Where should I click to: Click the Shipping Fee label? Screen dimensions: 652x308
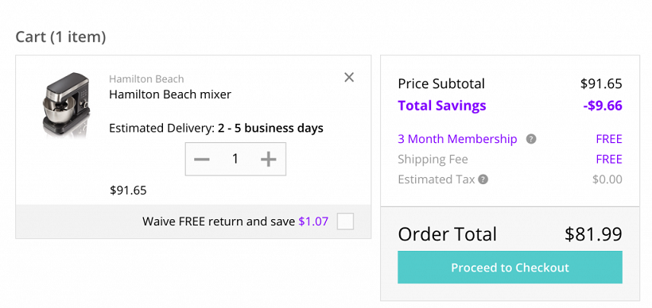(433, 160)
